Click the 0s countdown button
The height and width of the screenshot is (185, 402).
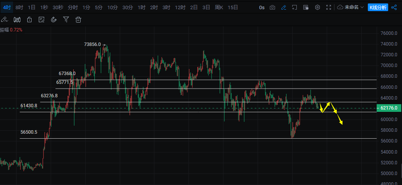pyautogui.click(x=262, y=7)
